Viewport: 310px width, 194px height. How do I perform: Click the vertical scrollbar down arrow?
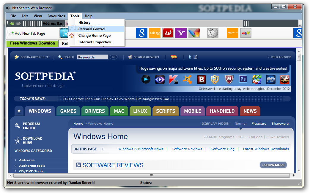(299, 170)
